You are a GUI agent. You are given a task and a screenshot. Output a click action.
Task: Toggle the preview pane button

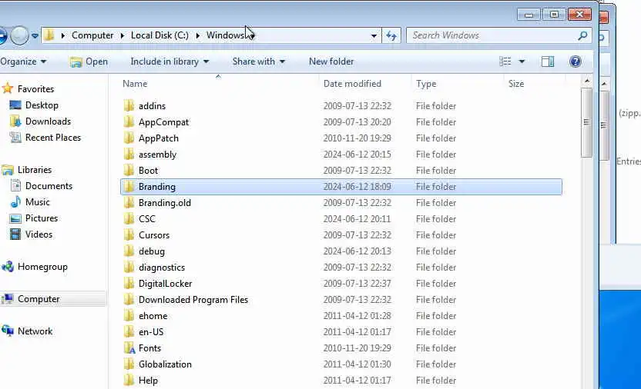tap(548, 62)
